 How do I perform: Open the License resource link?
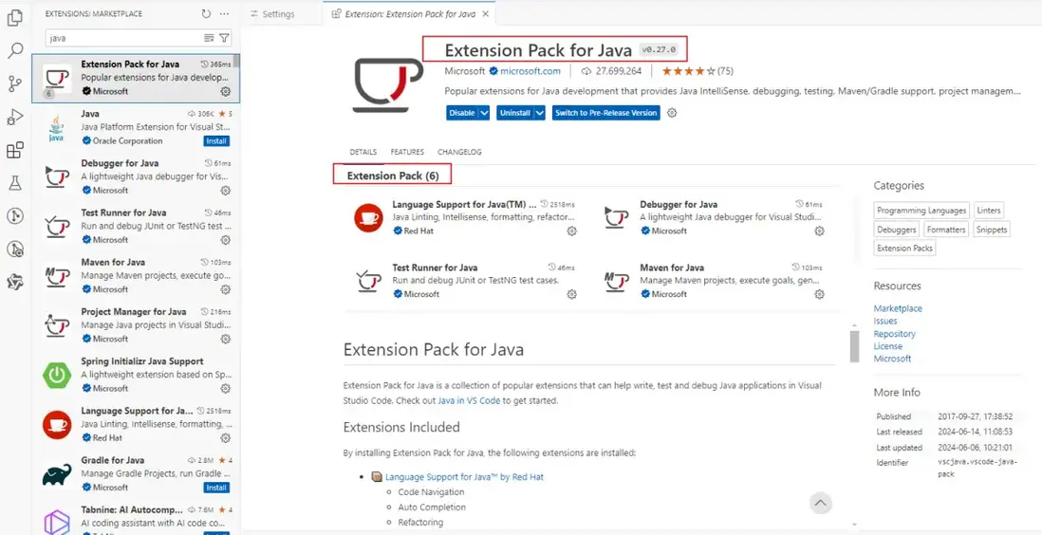(888, 346)
